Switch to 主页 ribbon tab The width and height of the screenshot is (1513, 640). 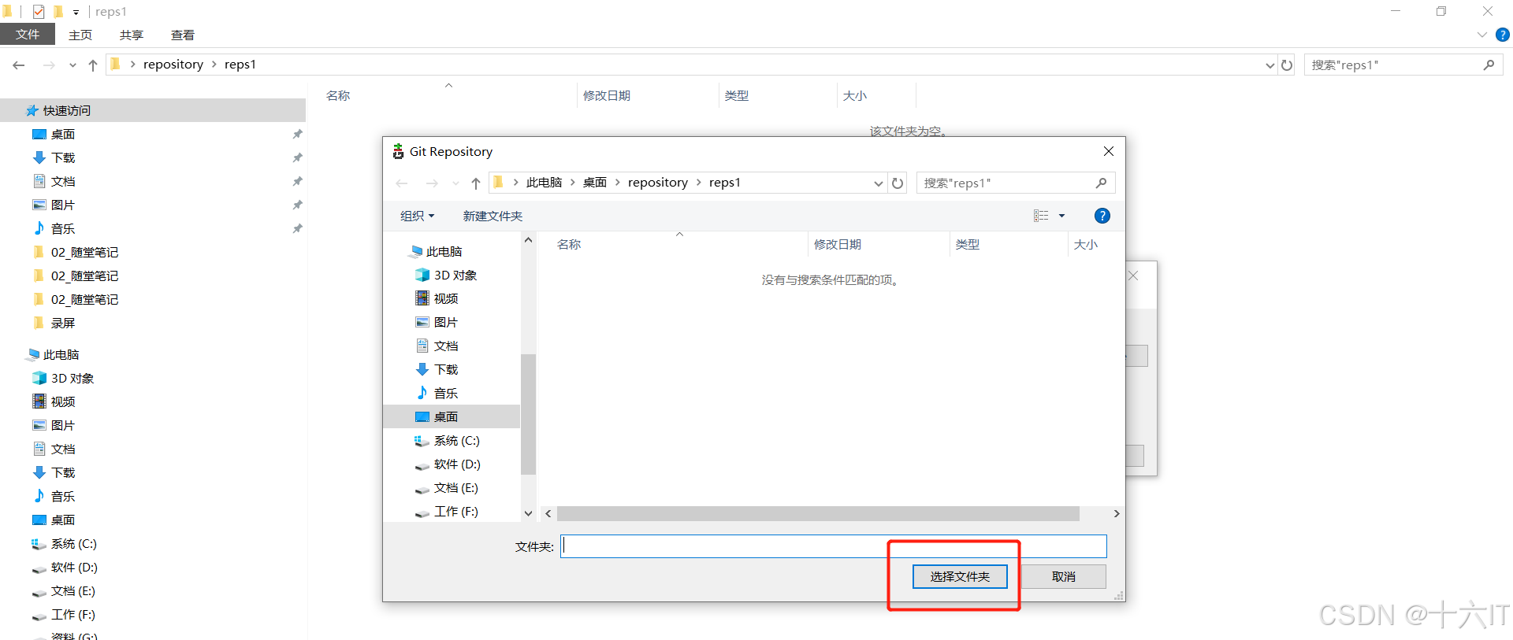(x=80, y=35)
